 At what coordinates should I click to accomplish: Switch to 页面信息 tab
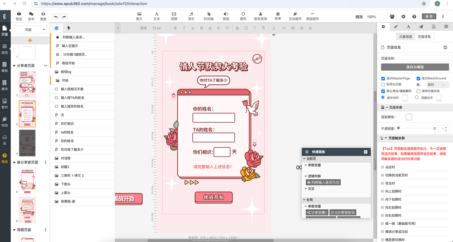(424, 36)
